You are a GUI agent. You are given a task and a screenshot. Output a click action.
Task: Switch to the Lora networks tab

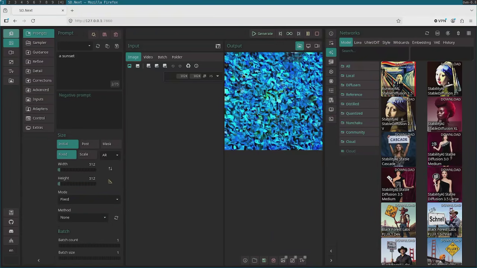[x=358, y=42]
